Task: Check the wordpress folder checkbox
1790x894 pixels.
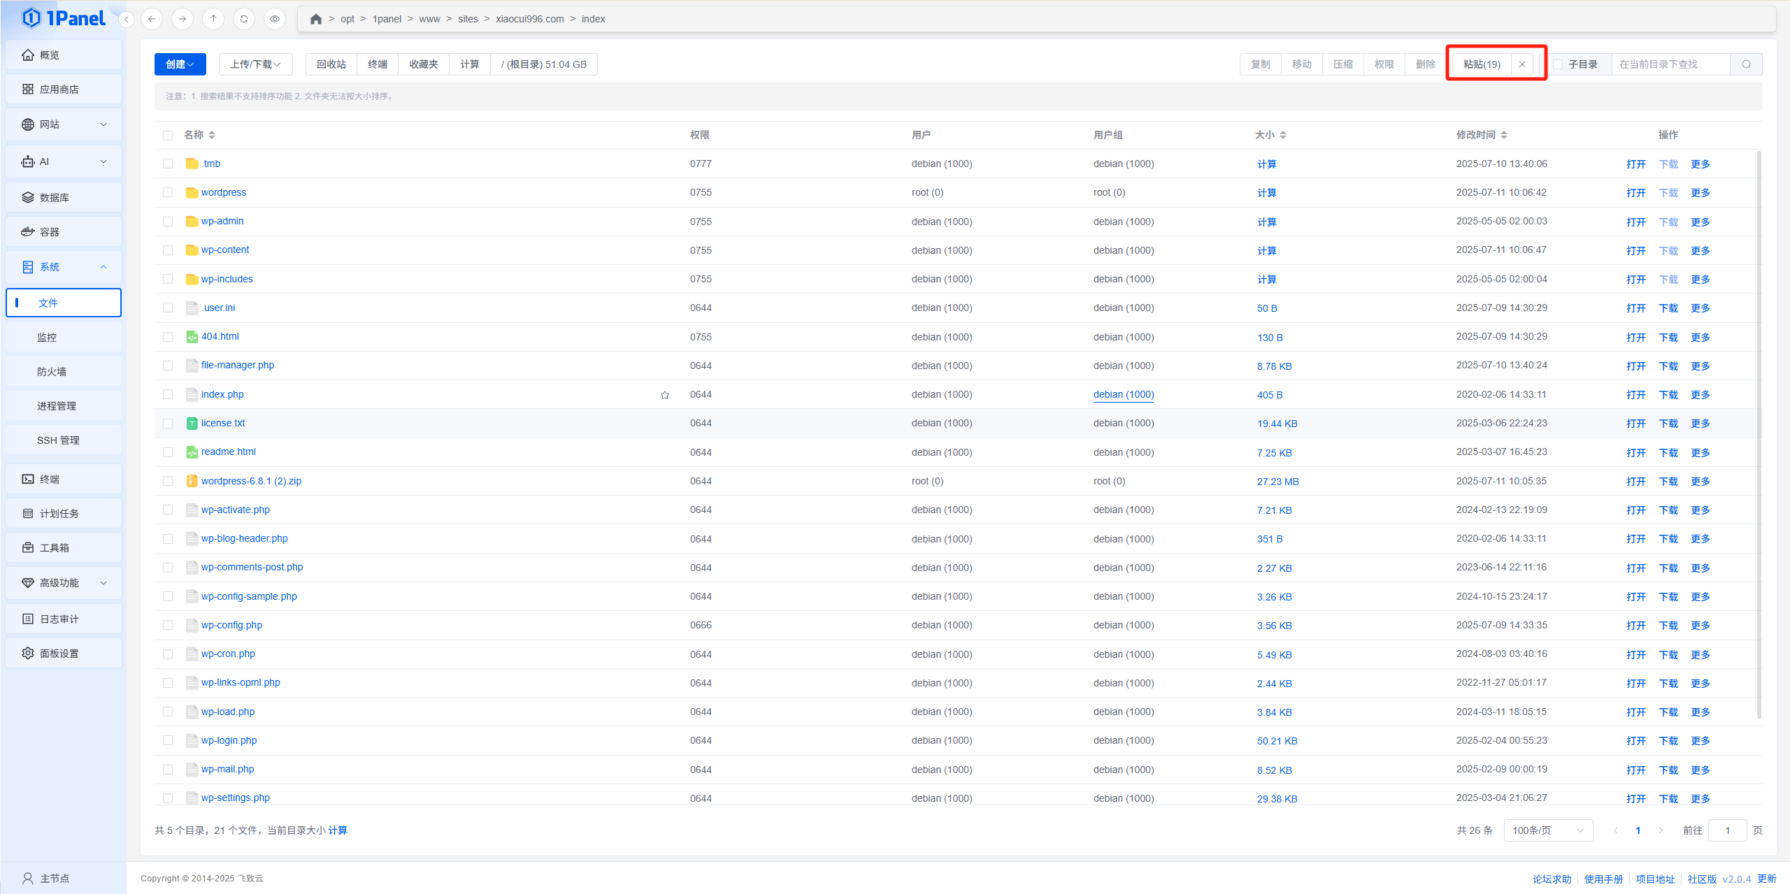Action: pyautogui.click(x=168, y=192)
